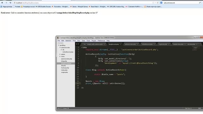Close the autorecorder.php tab
This screenshot has width=203, height=114.
[x=137, y=44]
